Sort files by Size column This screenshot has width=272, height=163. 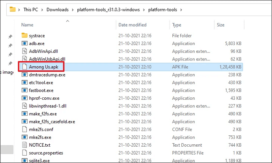221,25
